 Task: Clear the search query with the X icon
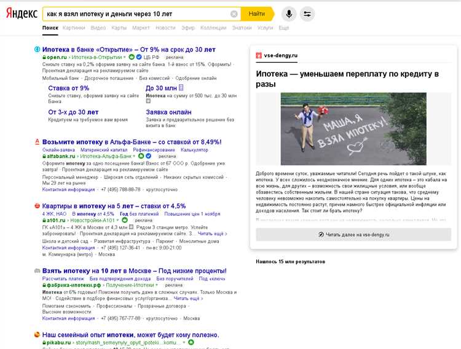point(234,14)
